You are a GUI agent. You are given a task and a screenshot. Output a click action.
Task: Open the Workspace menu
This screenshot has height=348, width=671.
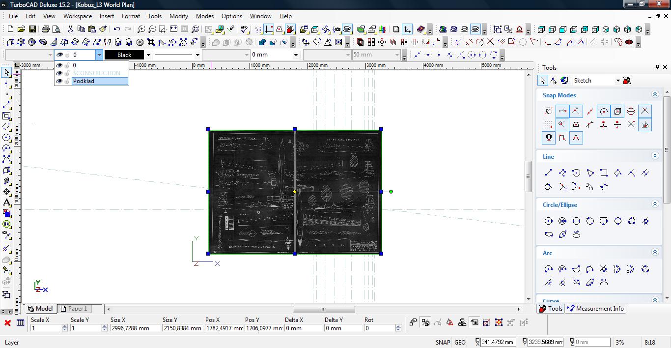77,16
